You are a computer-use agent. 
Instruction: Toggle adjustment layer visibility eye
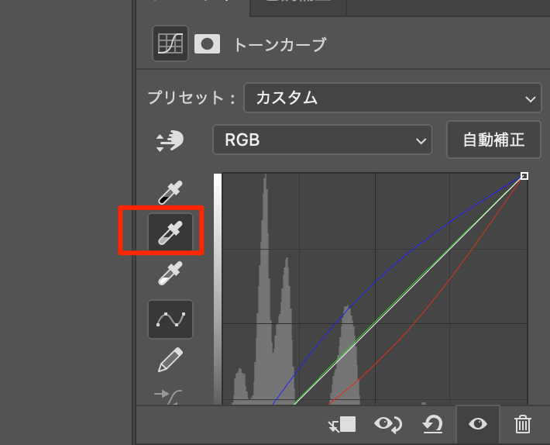pyautogui.click(x=478, y=424)
